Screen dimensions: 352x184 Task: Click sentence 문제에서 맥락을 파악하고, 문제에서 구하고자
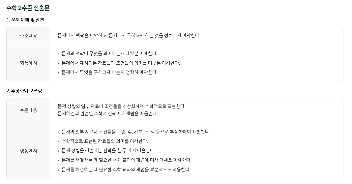[x=129, y=36]
